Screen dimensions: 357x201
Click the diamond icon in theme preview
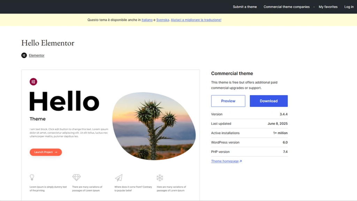[76, 177]
